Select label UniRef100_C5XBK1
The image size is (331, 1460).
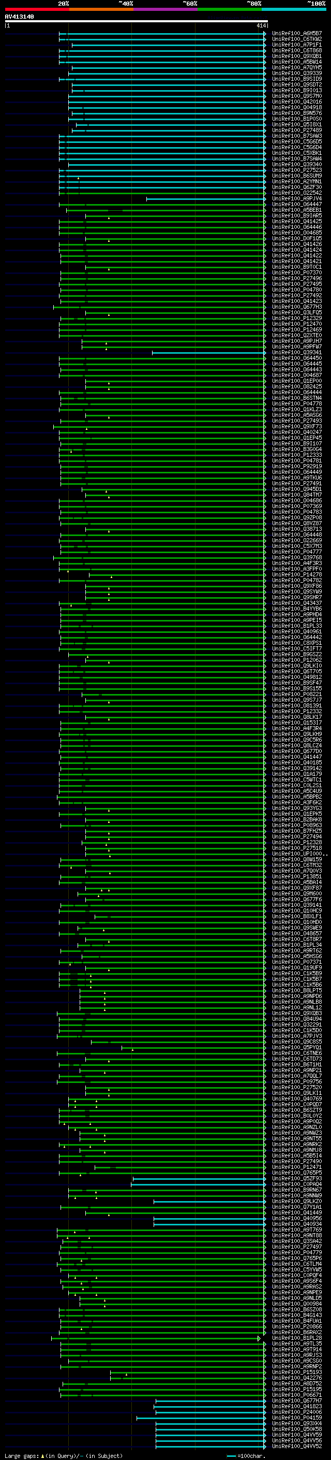click(297, 153)
